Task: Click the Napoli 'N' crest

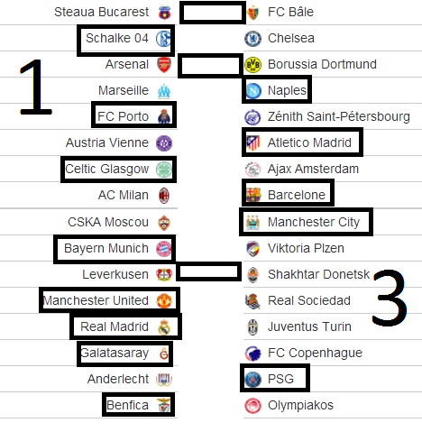Action: point(253,90)
